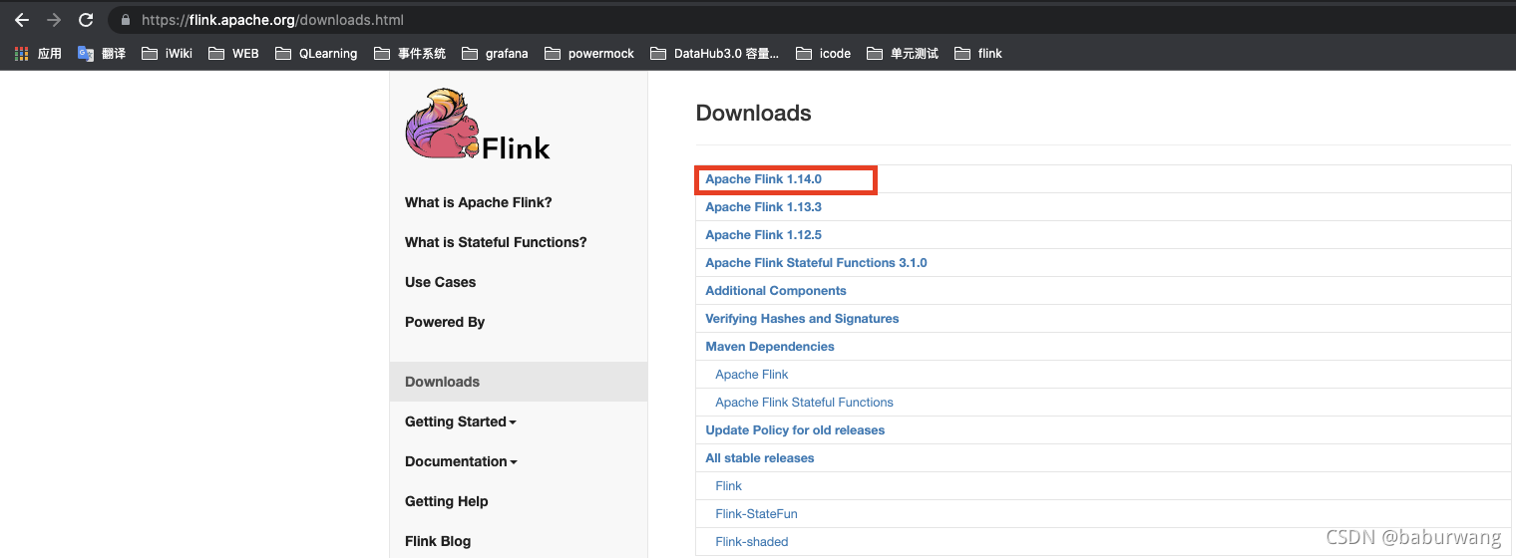Click the Downloads page heading
Screen dimensions: 1516x558
[x=754, y=114]
